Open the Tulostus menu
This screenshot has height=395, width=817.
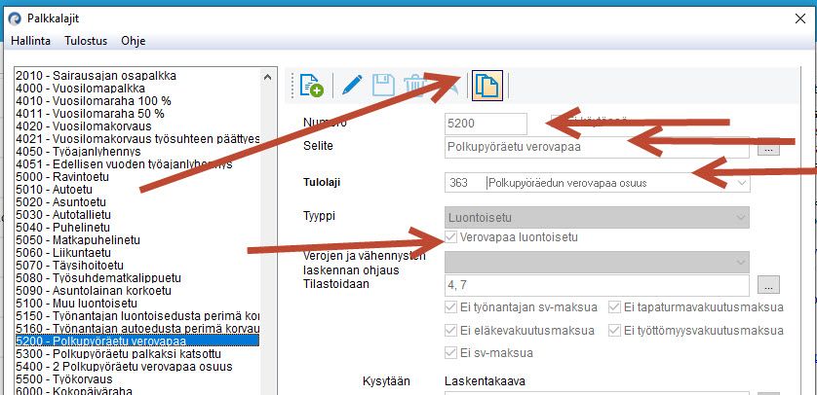point(86,41)
